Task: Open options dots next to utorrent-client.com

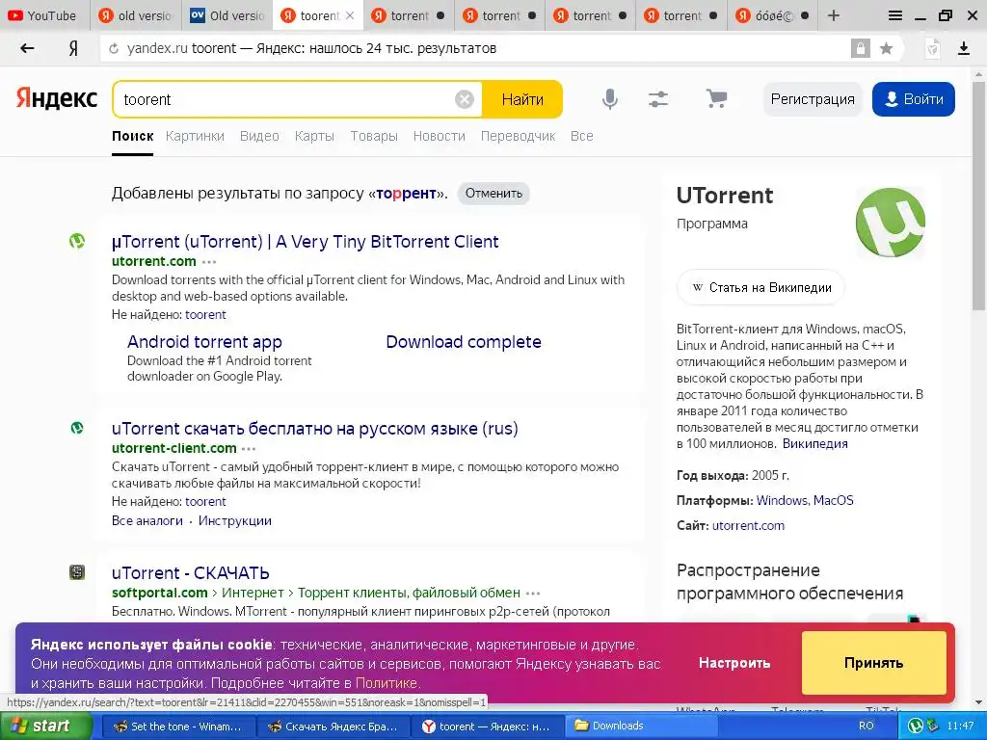Action: [x=249, y=449]
